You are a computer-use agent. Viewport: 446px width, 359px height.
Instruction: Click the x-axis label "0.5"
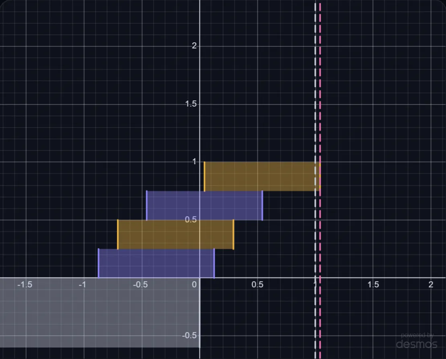tap(257, 285)
